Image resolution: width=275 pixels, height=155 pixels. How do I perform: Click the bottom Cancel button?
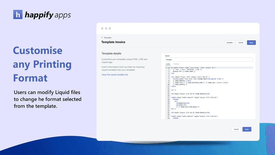236,129
